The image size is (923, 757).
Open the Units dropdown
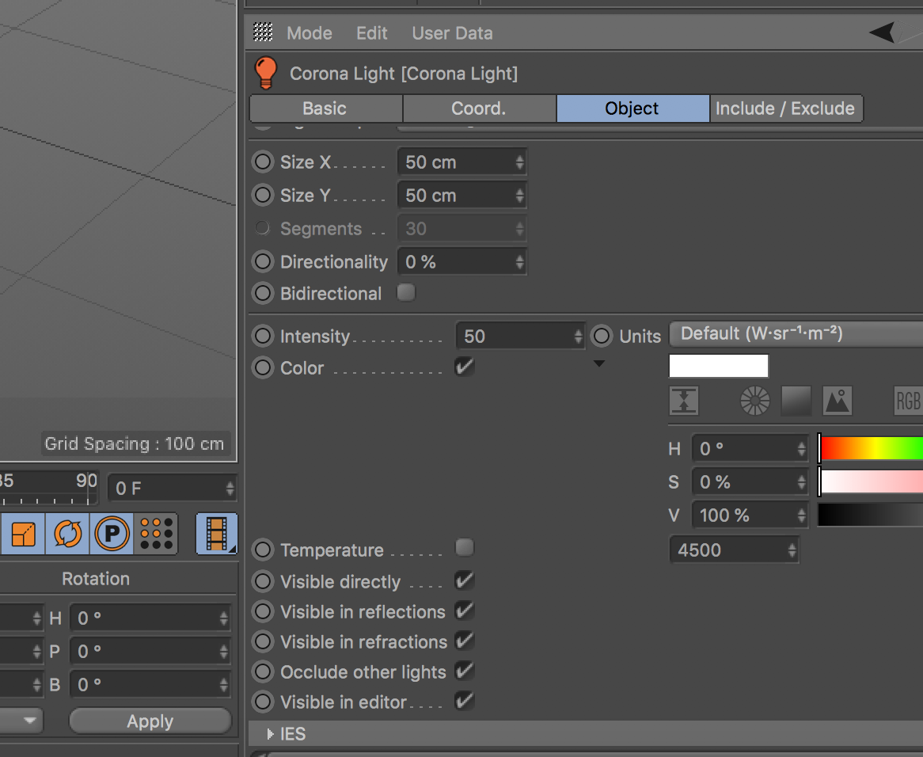(796, 334)
